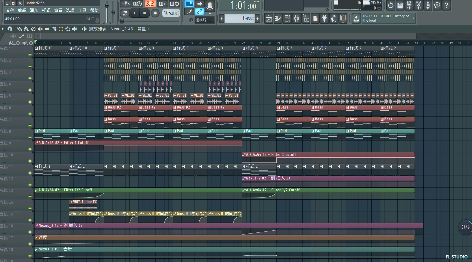Toggle the note/color group icon
The image size is (472, 262).
pos(189,11)
